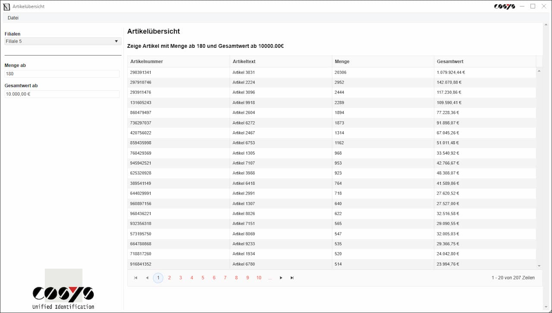Click the Gesamtwert ab input field

(x=62, y=94)
